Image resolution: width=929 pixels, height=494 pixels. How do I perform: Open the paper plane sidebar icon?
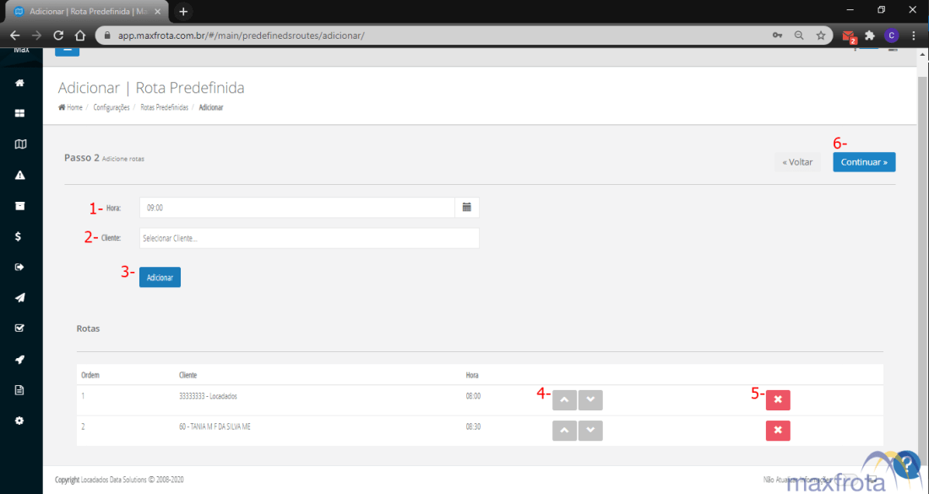point(20,298)
